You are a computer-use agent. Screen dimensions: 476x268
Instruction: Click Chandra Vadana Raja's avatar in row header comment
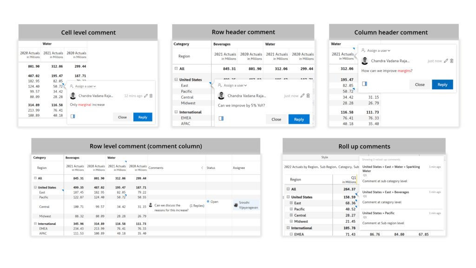221,96
